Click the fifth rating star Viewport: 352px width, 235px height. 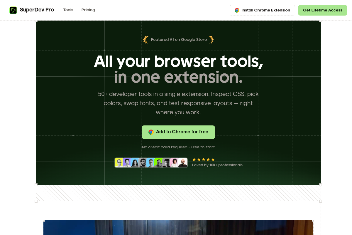213,160
